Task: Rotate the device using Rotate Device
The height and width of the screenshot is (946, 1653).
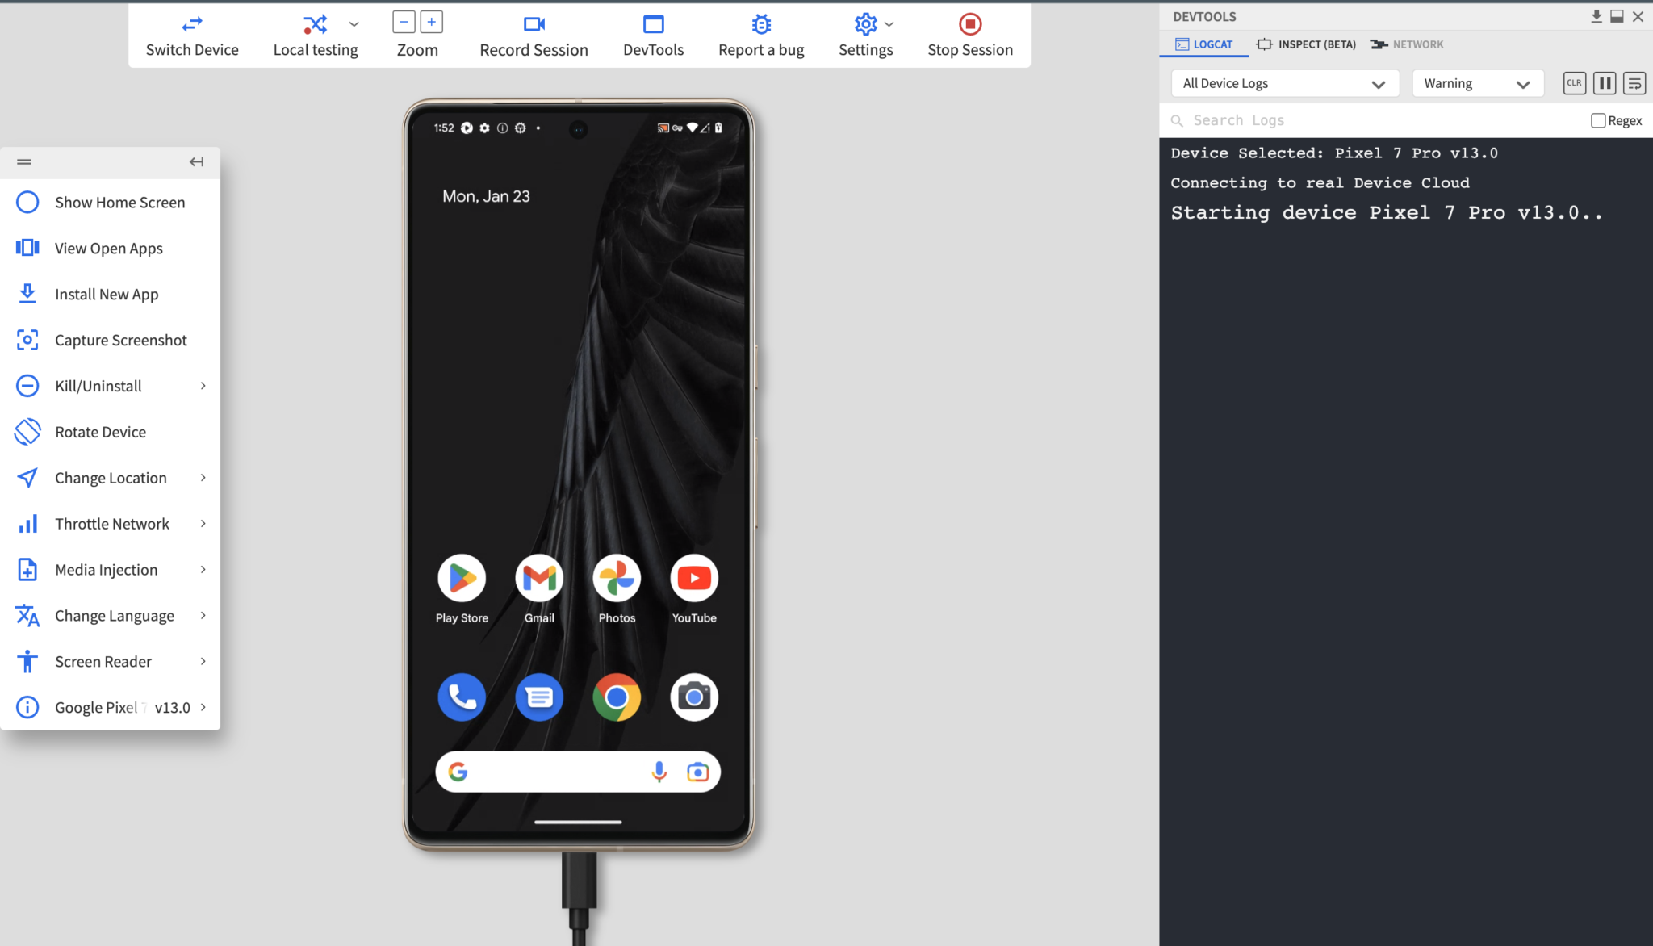Action: pos(100,432)
